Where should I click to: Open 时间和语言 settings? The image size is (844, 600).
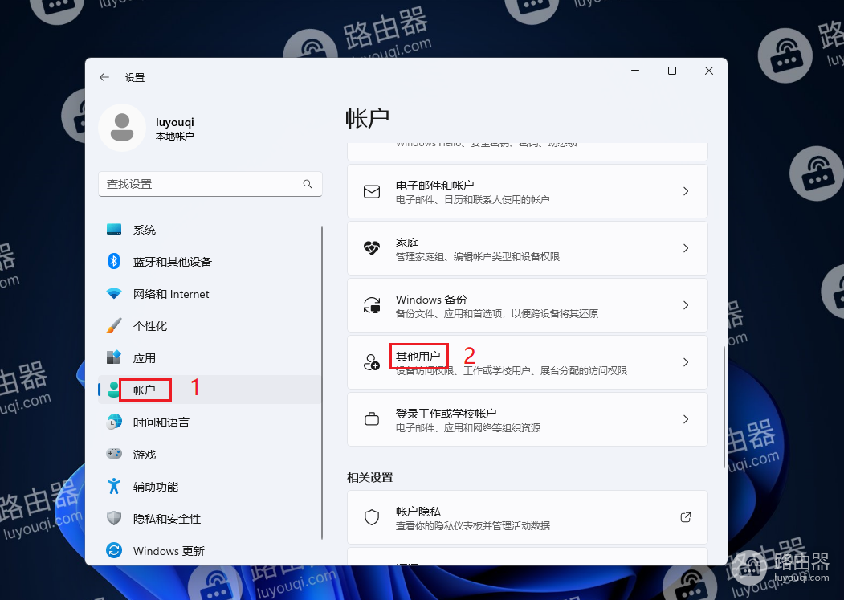pos(210,422)
